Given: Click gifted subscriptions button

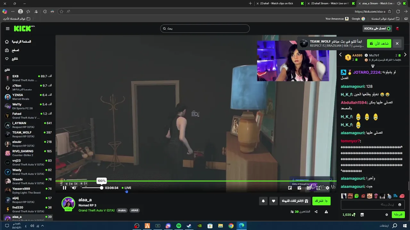Looking at the screenshot, I should coord(295,201).
